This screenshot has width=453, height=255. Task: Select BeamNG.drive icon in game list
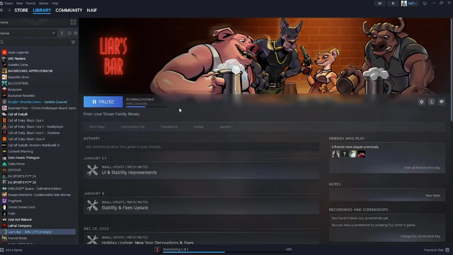click(x=4, y=77)
